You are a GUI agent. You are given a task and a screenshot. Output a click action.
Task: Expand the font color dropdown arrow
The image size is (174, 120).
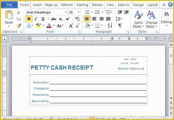tap(54, 25)
